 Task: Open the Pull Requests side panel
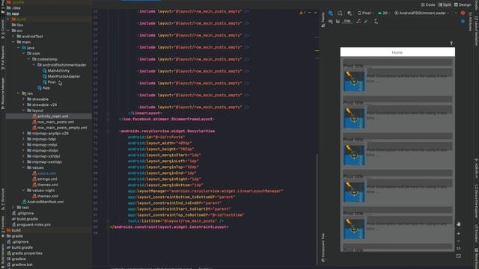point(3,58)
